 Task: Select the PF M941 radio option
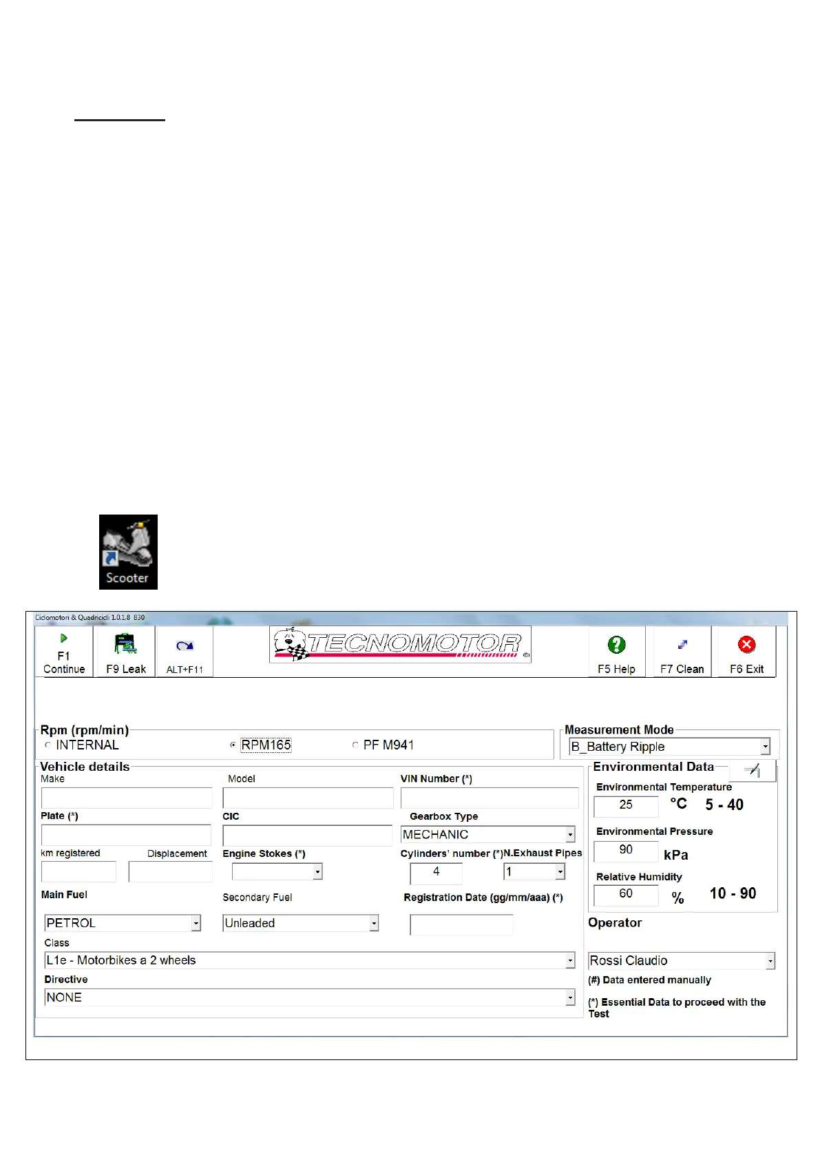(383, 745)
